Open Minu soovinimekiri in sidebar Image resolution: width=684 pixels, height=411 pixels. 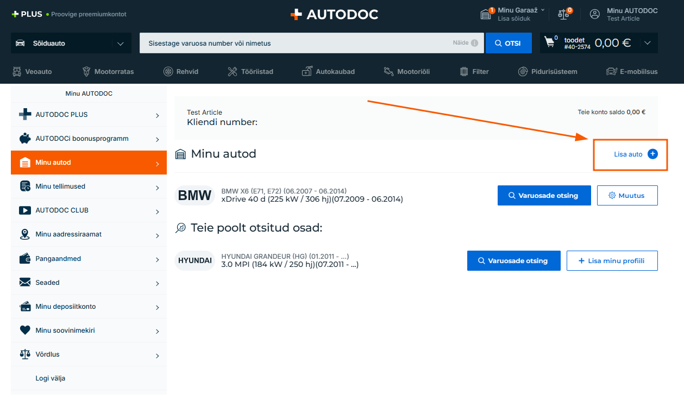click(89, 330)
